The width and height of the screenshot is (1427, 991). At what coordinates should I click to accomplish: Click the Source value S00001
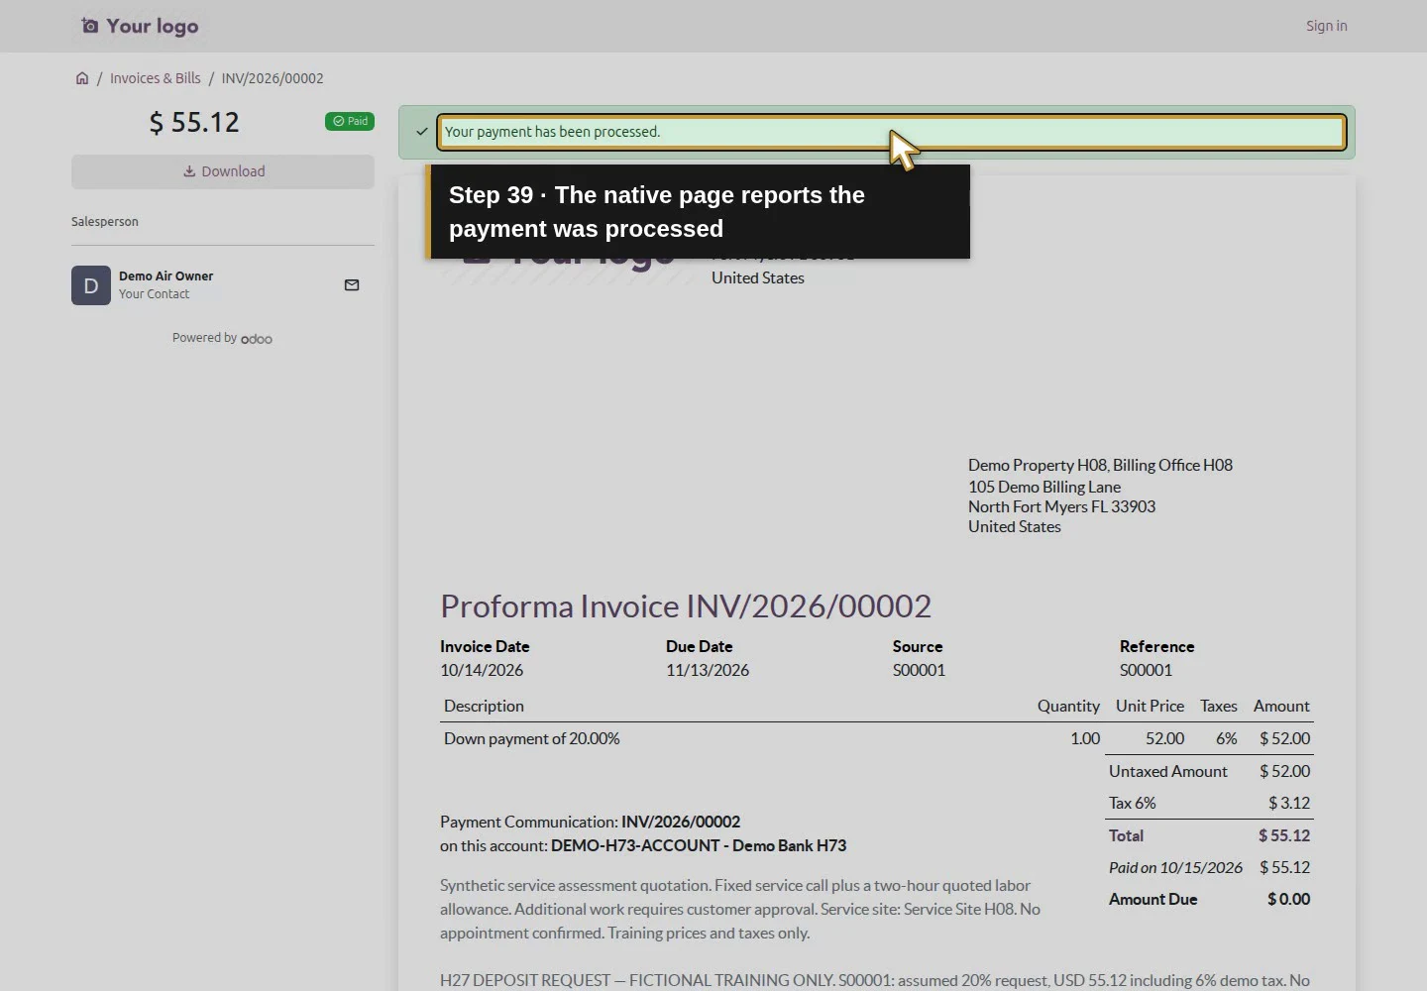919,670
